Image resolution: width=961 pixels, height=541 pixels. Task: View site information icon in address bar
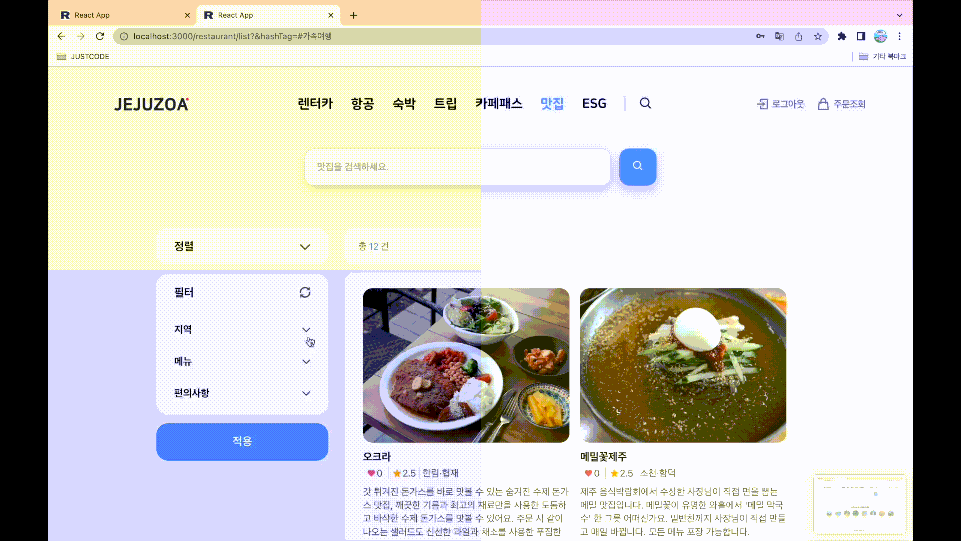(124, 36)
